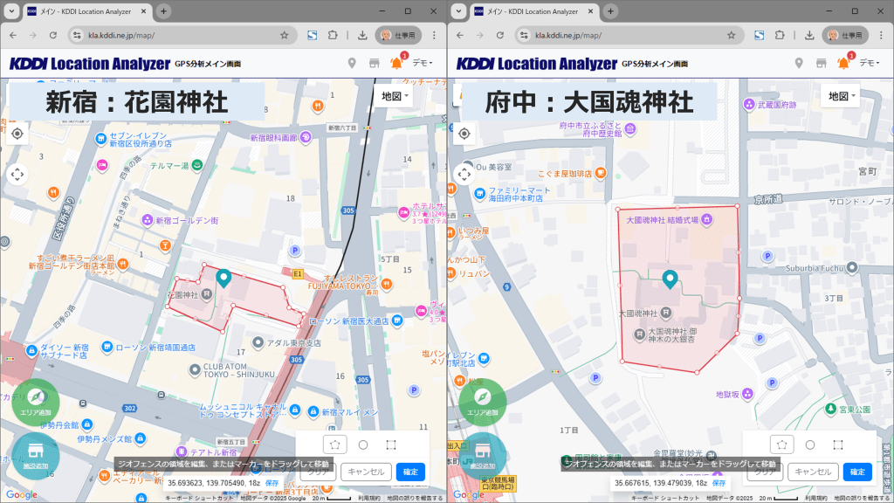Click pan control arrows in left map

pyautogui.click(x=17, y=173)
